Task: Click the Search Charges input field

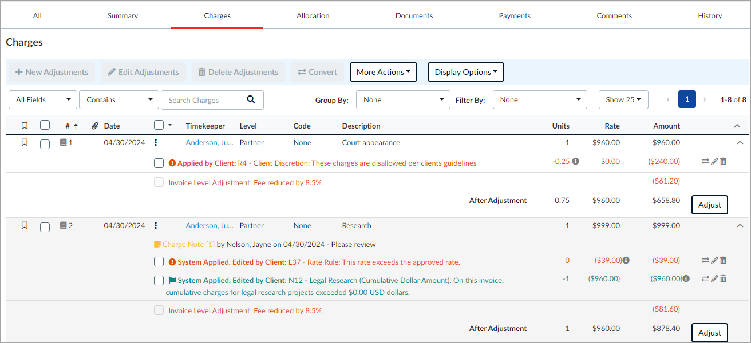Action: tap(203, 99)
